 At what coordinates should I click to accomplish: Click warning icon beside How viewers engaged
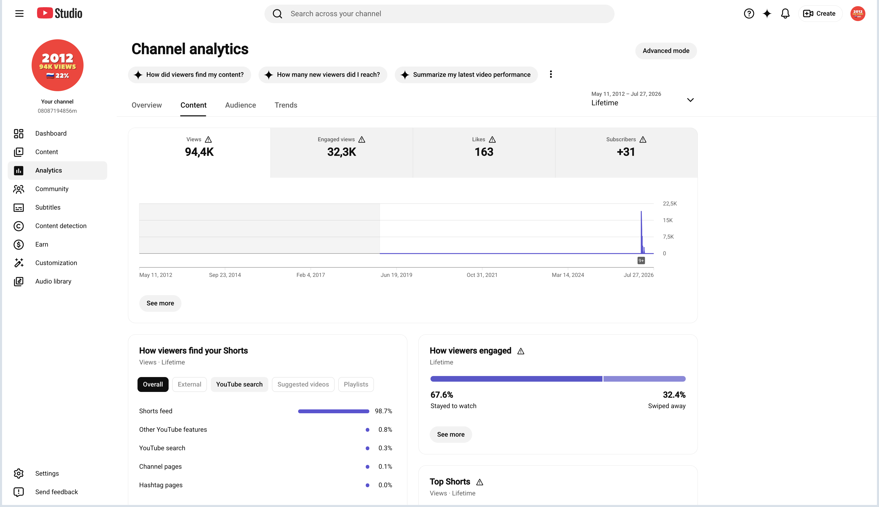[x=521, y=351]
